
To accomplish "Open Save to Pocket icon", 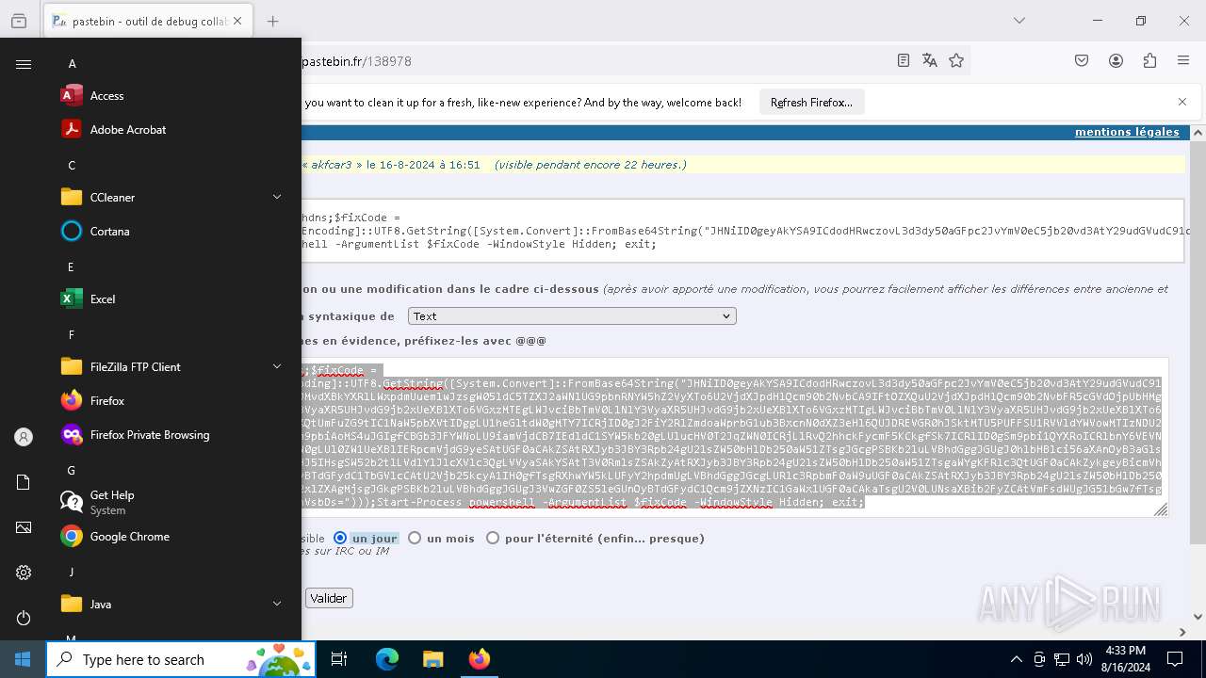I will 1082,61.
